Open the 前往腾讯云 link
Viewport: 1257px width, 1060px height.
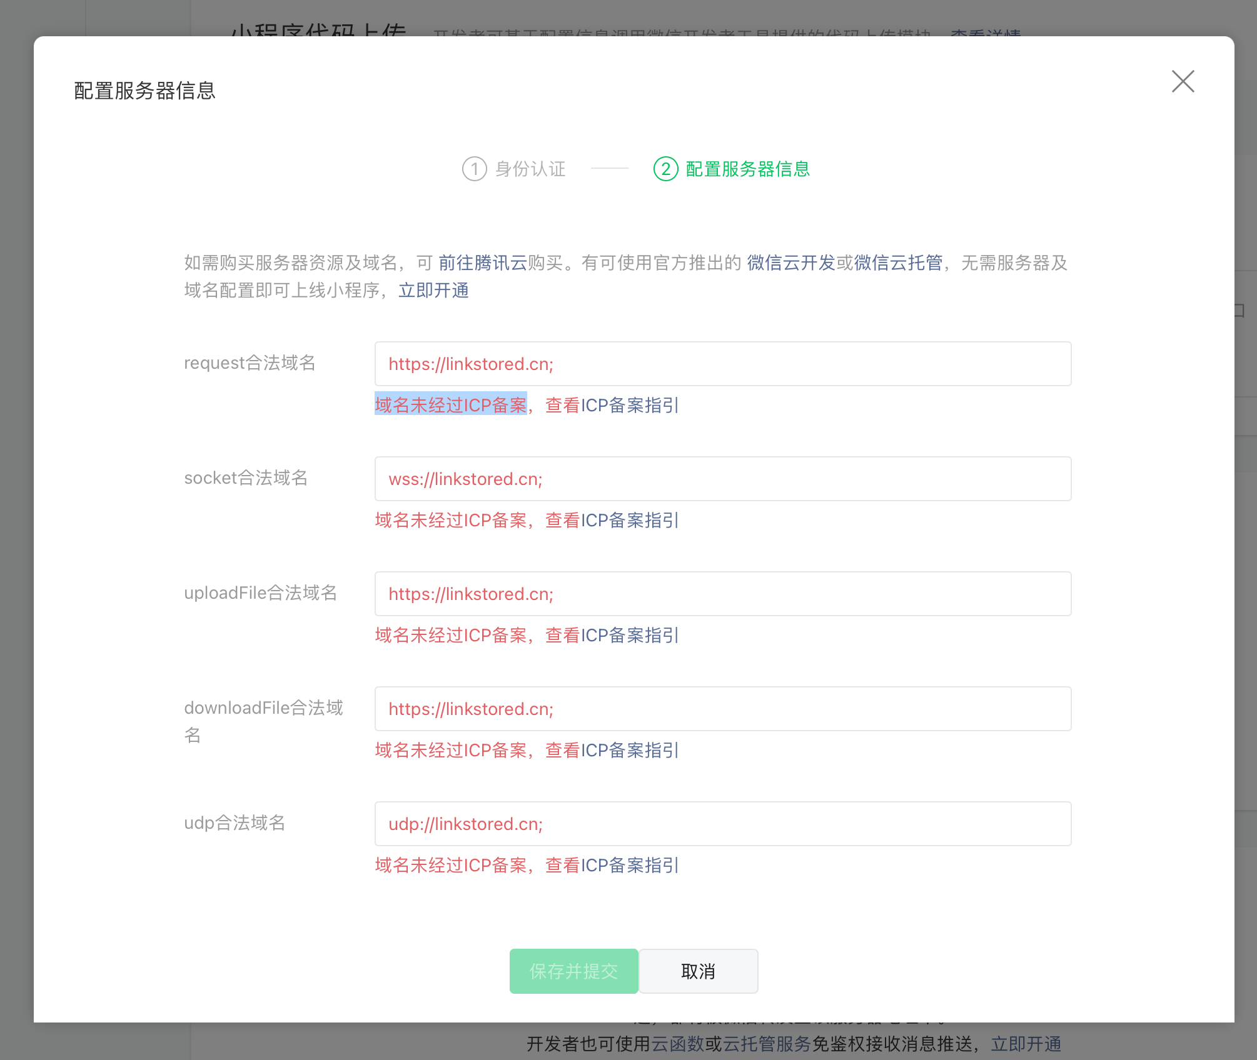click(x=482, y=262)
